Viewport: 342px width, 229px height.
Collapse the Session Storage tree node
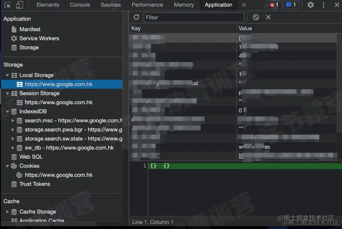tap(7, 94)
